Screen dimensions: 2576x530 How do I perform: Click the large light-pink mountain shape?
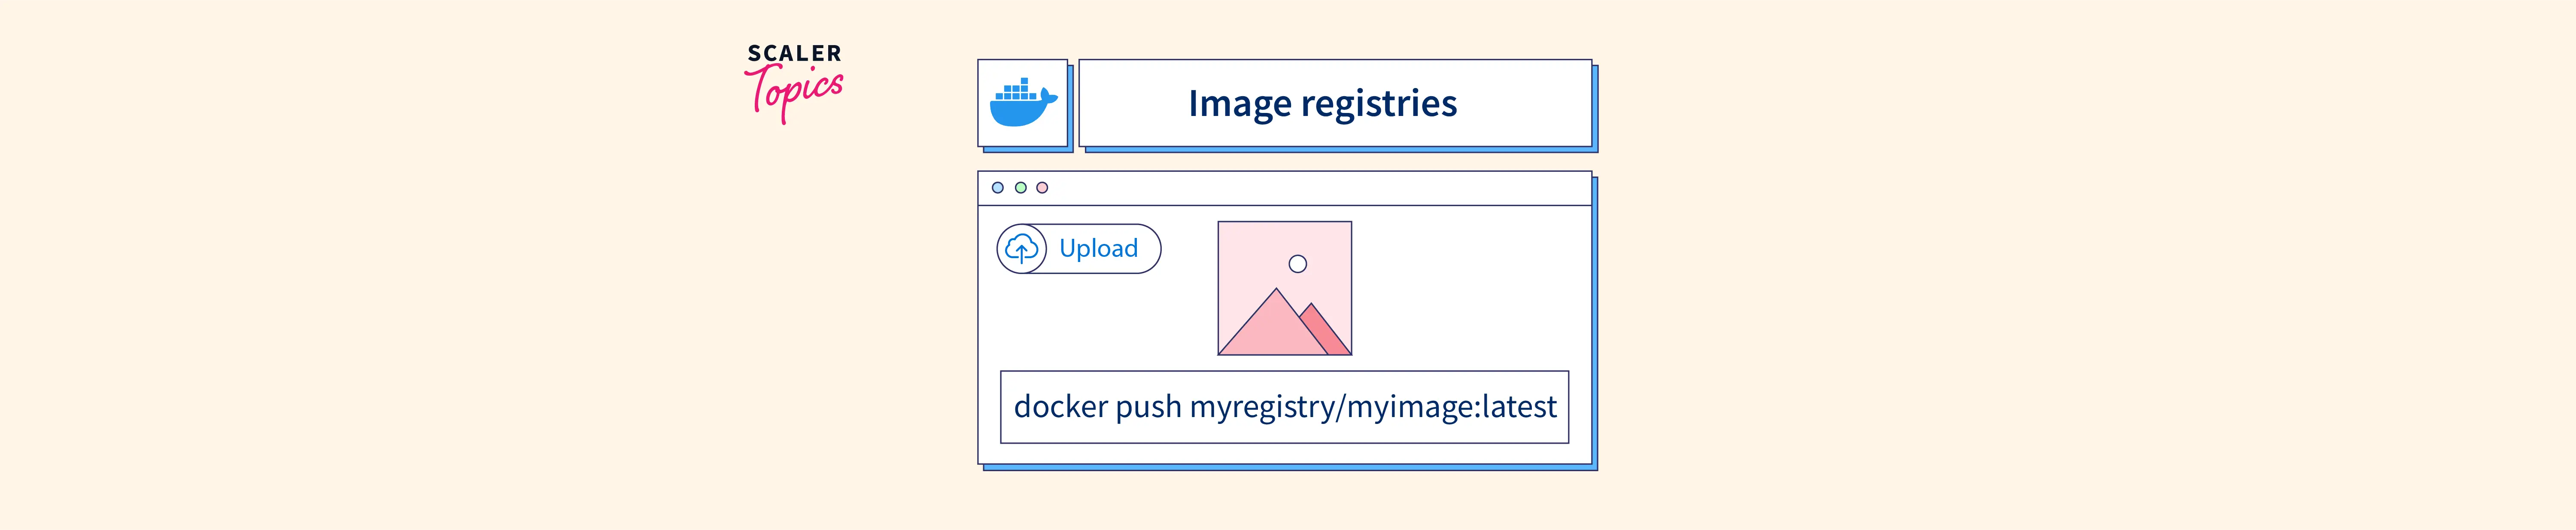coord(1271,330)
